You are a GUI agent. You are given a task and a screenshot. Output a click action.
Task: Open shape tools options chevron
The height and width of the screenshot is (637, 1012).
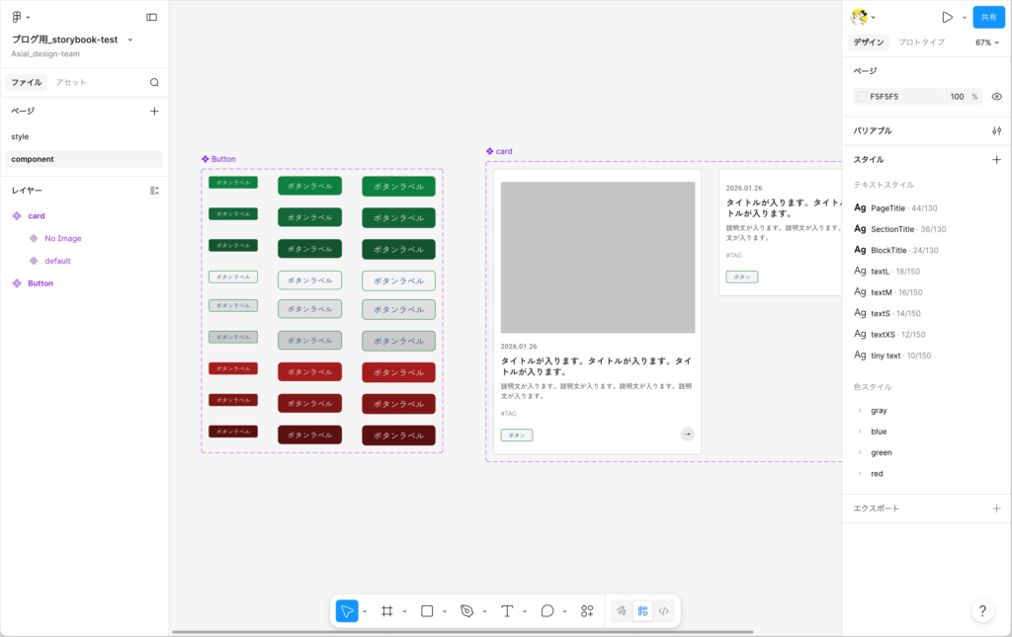coord(445,611)
